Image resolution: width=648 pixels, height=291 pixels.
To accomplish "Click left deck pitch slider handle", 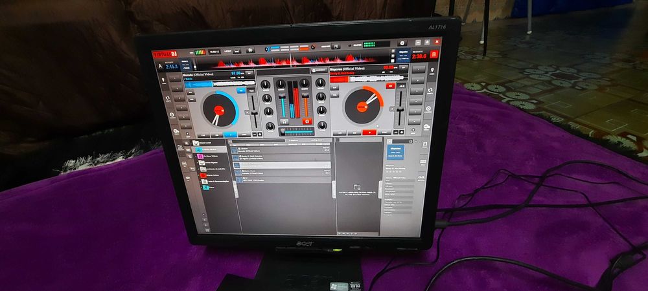I will (255, 113).
